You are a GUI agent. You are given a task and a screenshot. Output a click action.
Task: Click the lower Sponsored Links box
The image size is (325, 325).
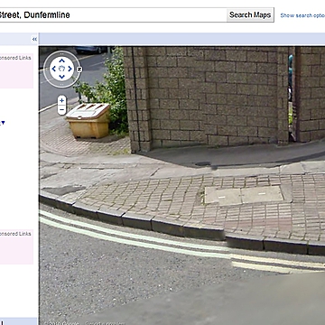16,246
